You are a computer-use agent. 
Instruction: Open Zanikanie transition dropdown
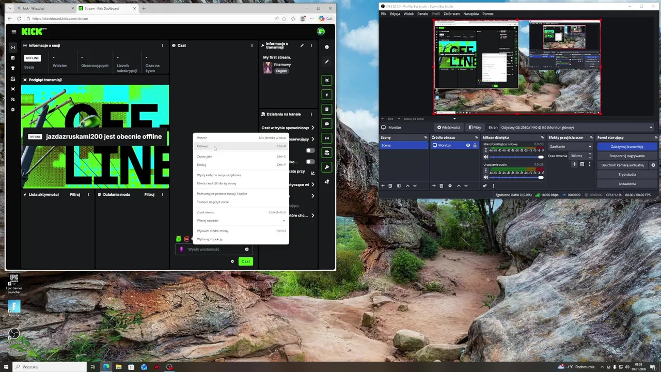pyautogui.click(x=570, y=146)
